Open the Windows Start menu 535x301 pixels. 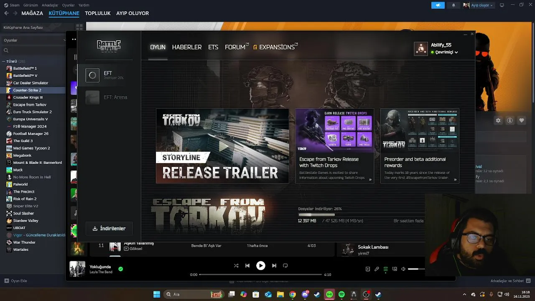[x=157, y=294]
